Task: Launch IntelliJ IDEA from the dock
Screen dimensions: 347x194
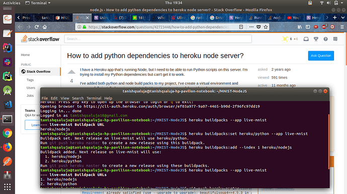Action: tap(8, 48)
